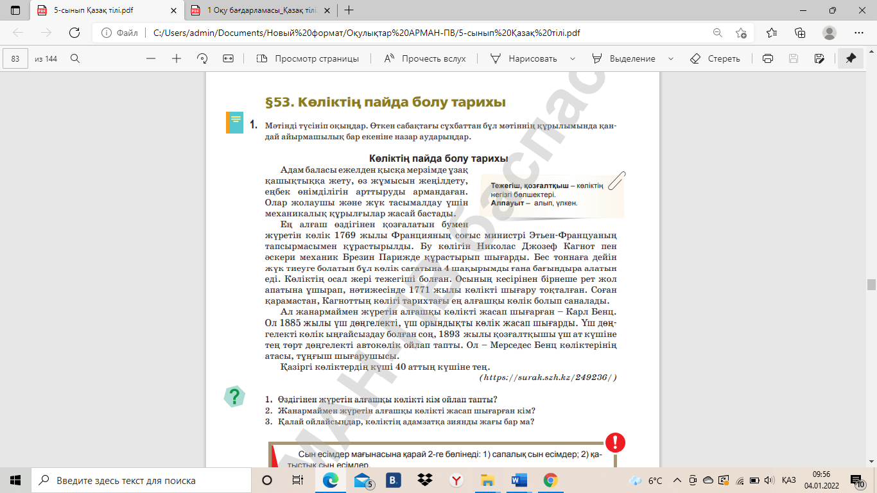
Task: Unpin the PDF toolbar
Action: [851, 58]
